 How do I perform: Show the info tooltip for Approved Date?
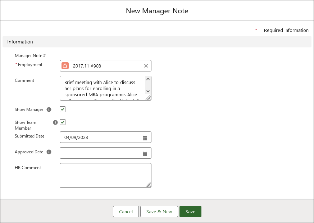49,152
